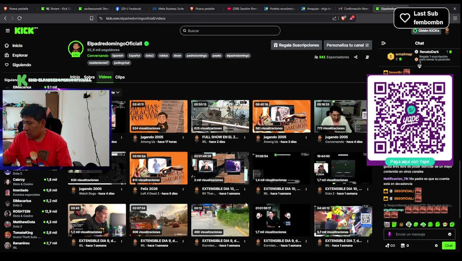Open Brave Shields lion icon
Viewport: 462px width, 261px height.
point(343,18)
